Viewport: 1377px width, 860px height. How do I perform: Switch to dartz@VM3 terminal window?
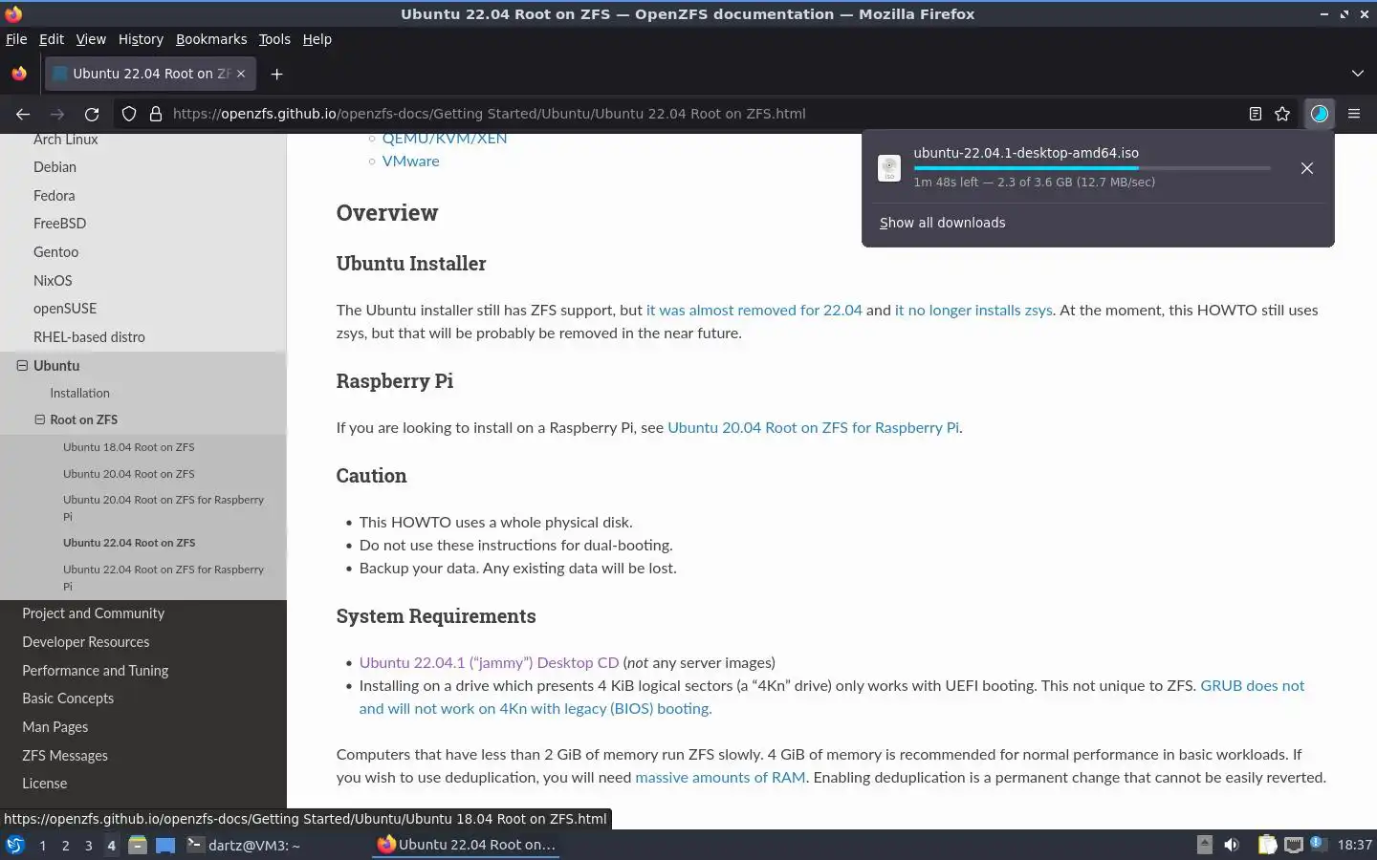pyautogui.click(x=244, y=845)
